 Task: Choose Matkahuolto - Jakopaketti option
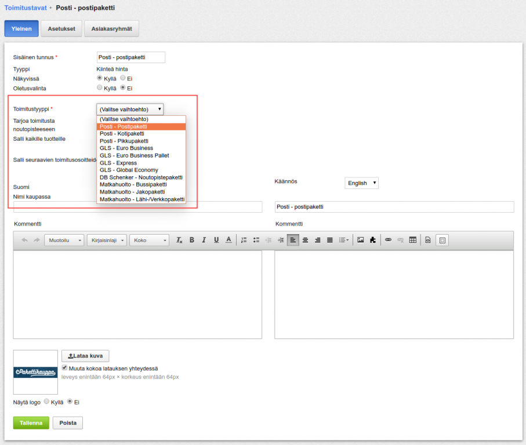[142, 192]
